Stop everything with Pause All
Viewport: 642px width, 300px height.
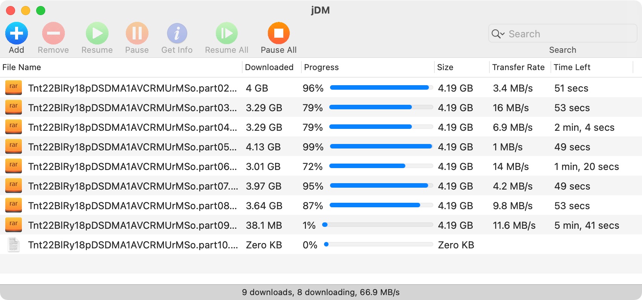point(278,34)
